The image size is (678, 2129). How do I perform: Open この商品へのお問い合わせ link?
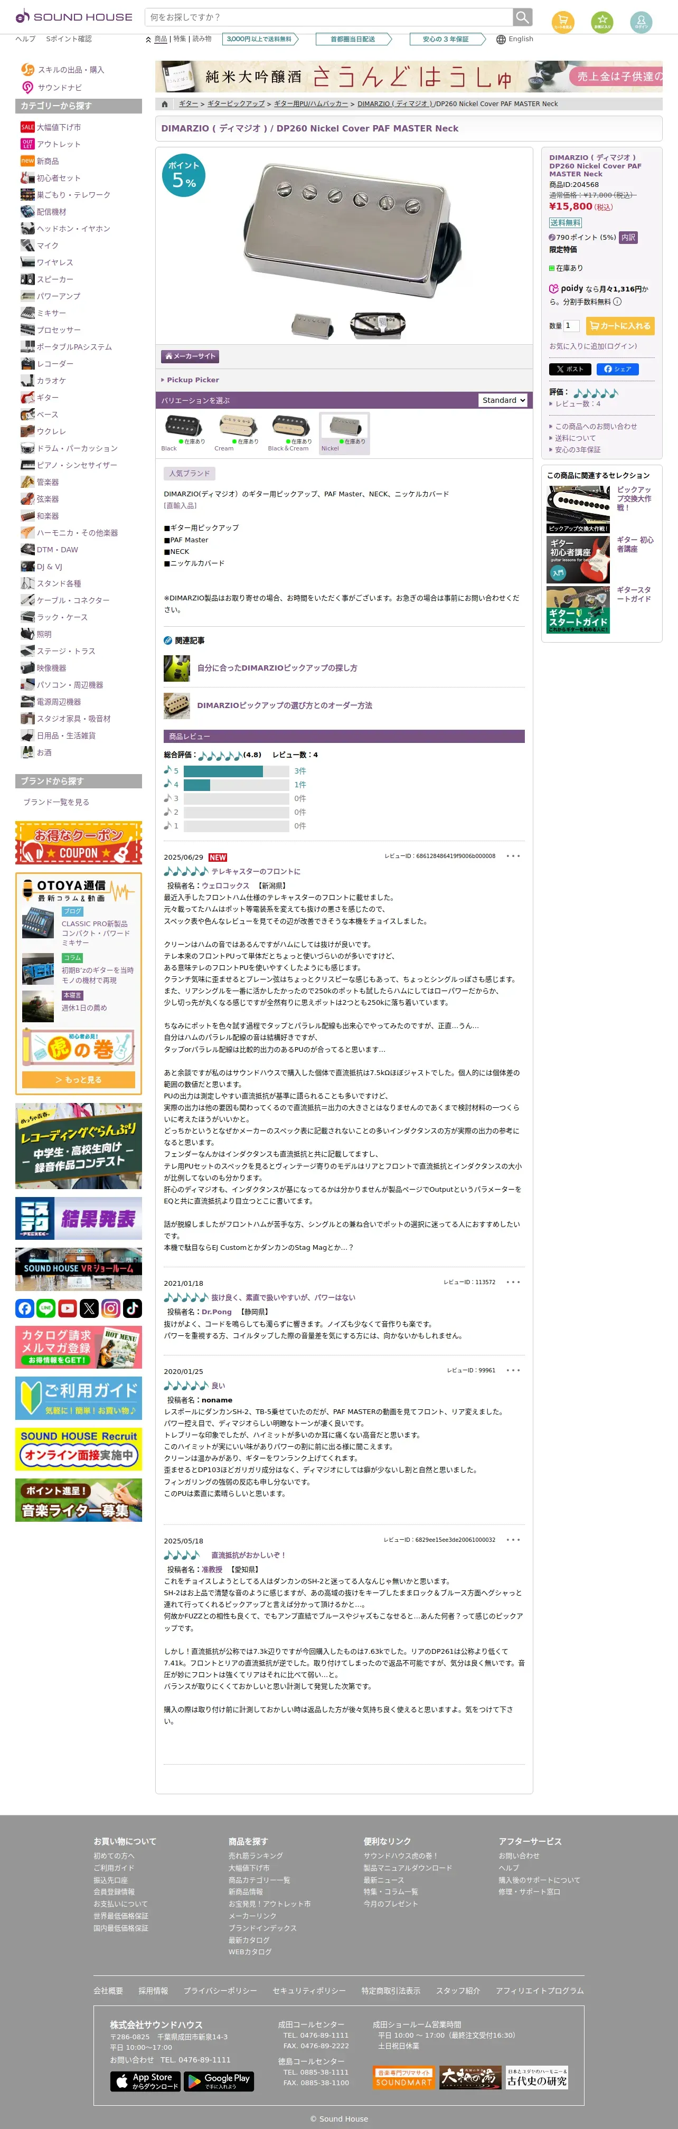point(595,427)
